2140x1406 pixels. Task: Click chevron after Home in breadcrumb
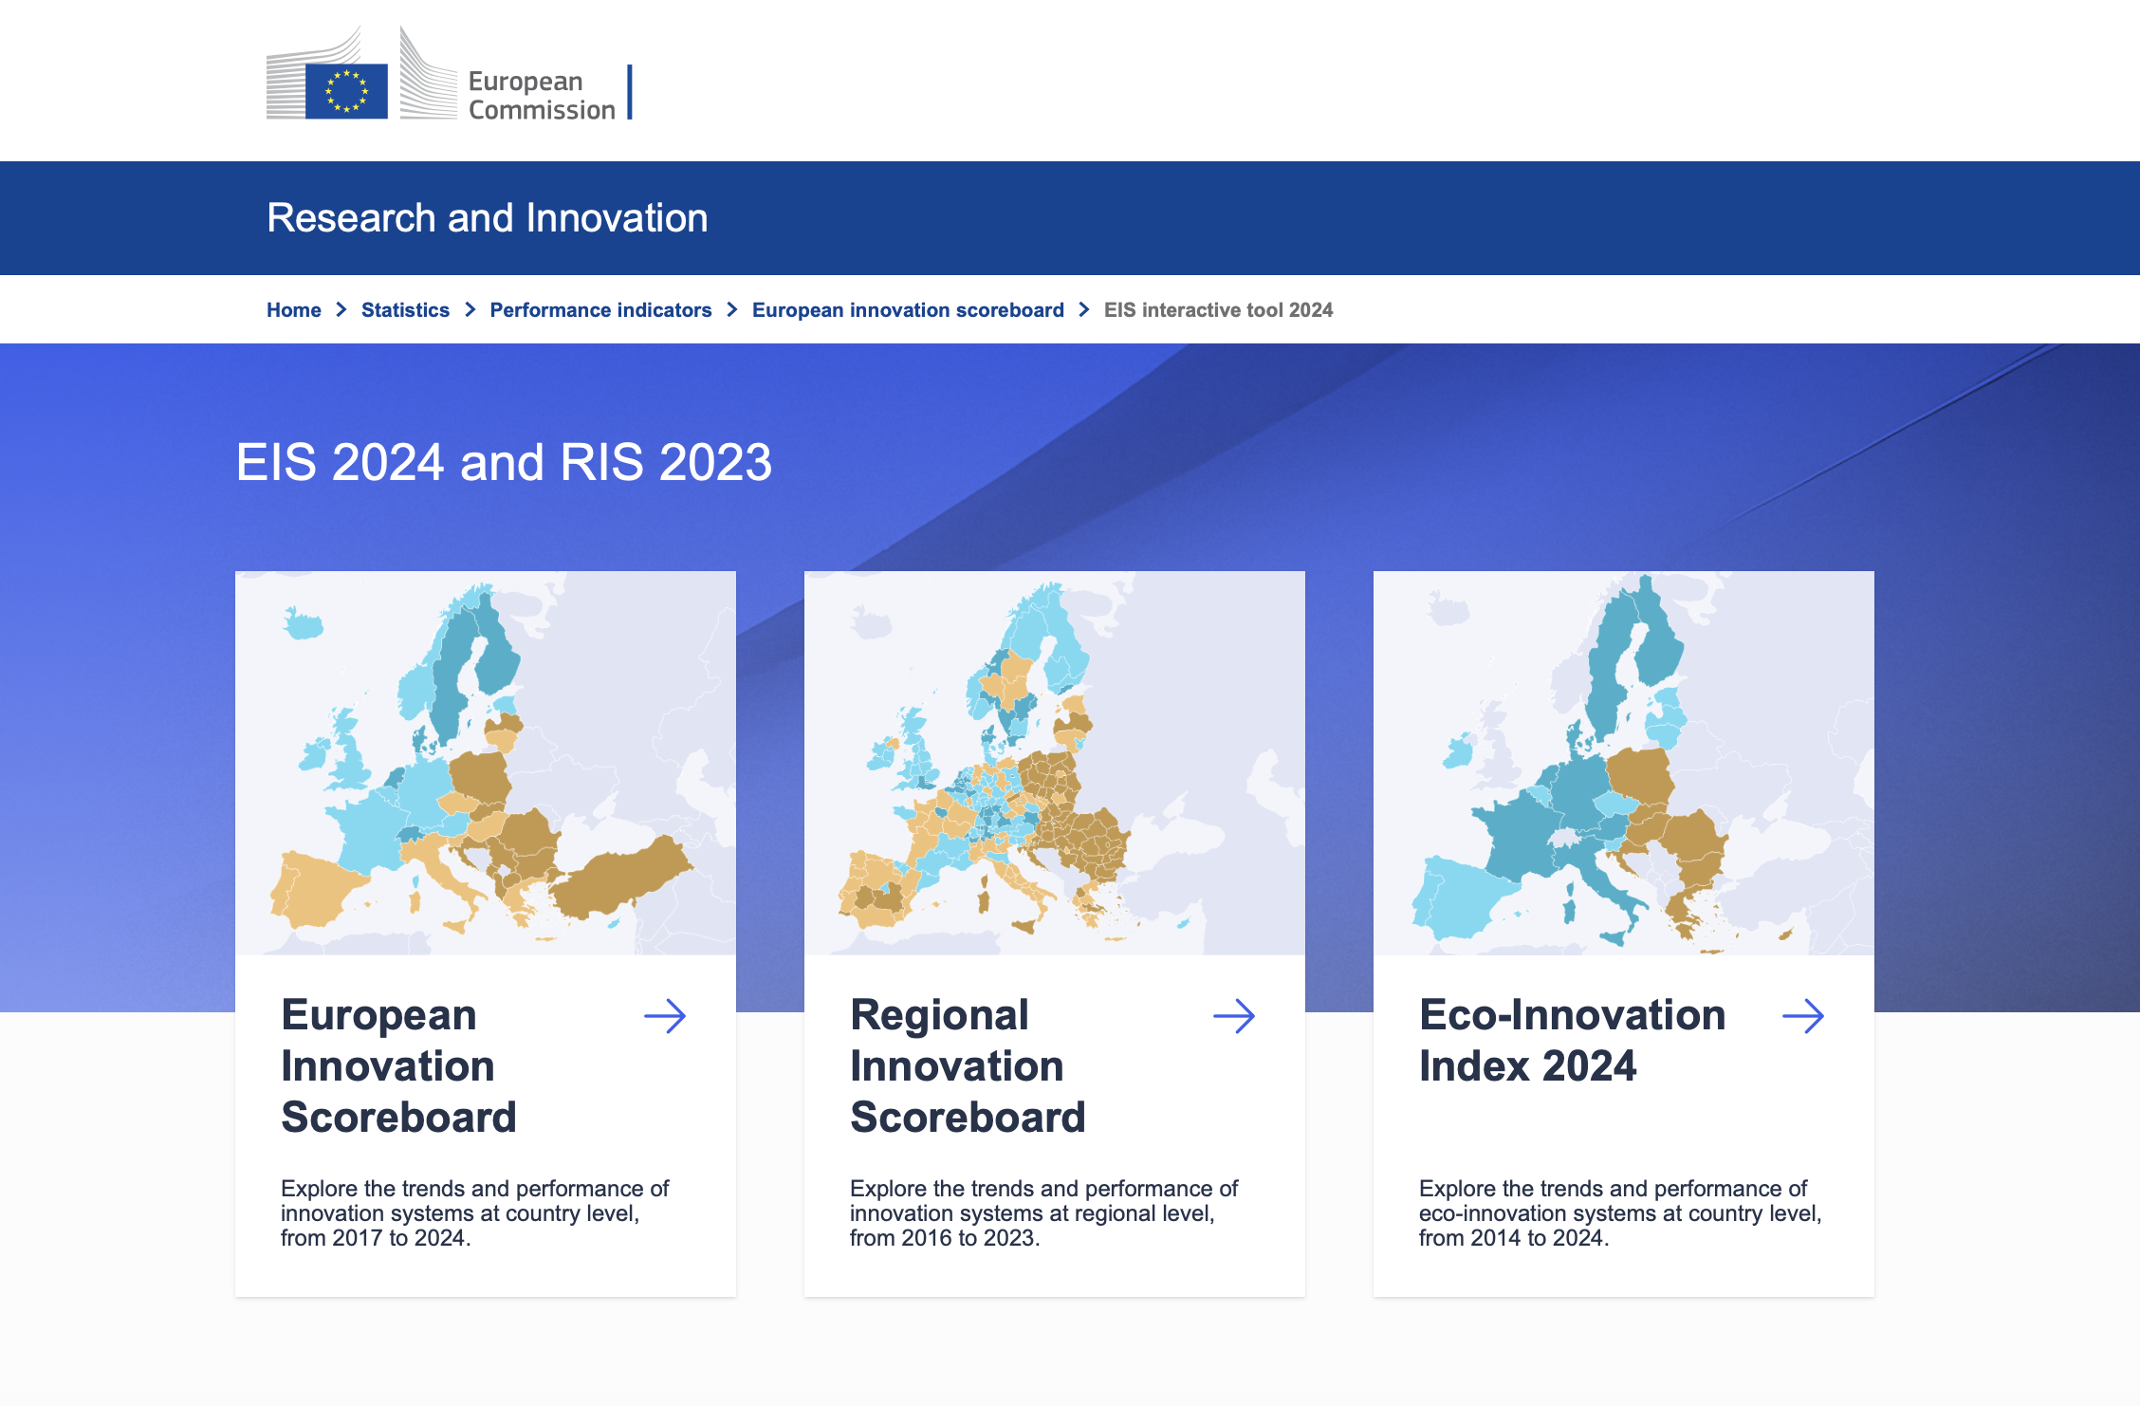coord(341,310)
